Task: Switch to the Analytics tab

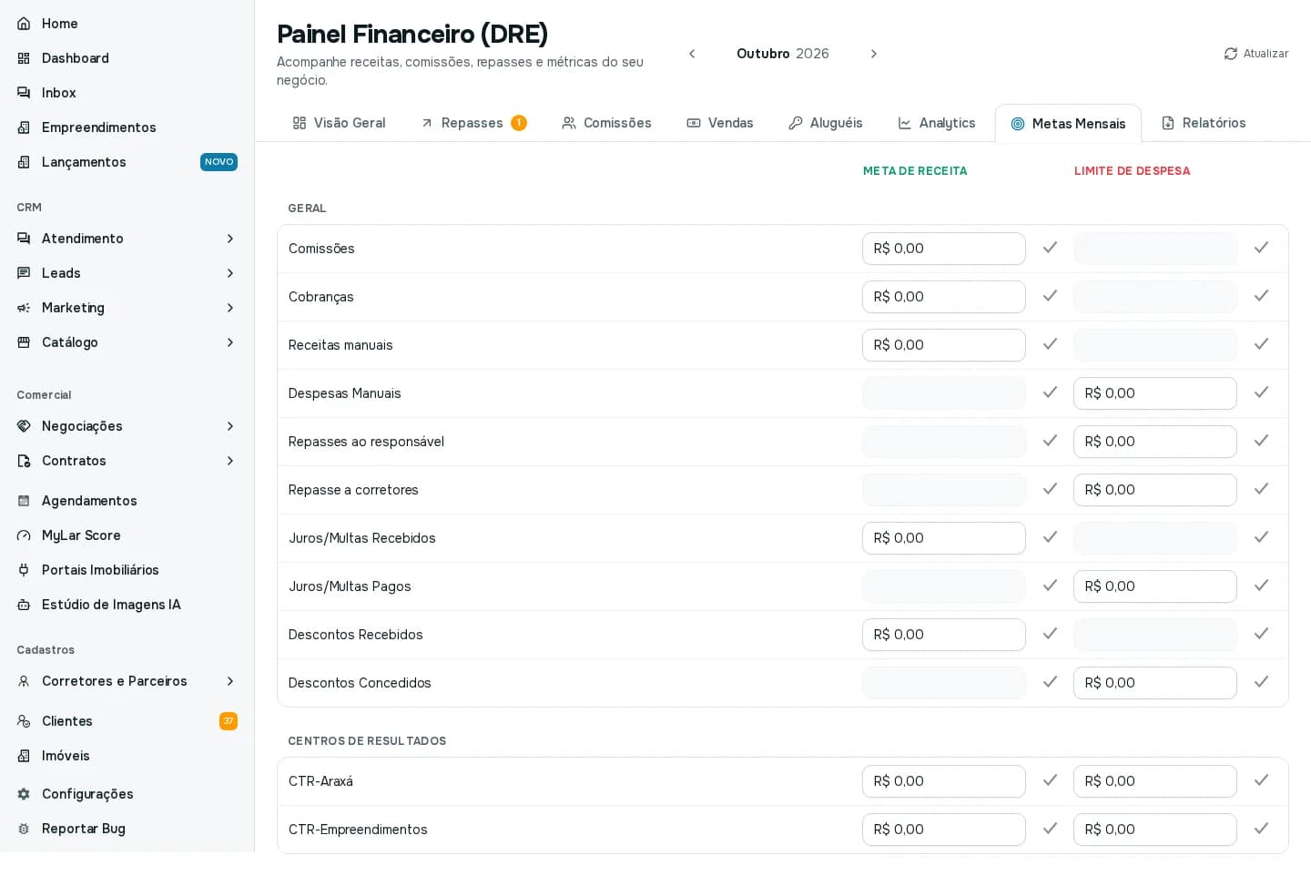Action: click(x=937, y=123)
